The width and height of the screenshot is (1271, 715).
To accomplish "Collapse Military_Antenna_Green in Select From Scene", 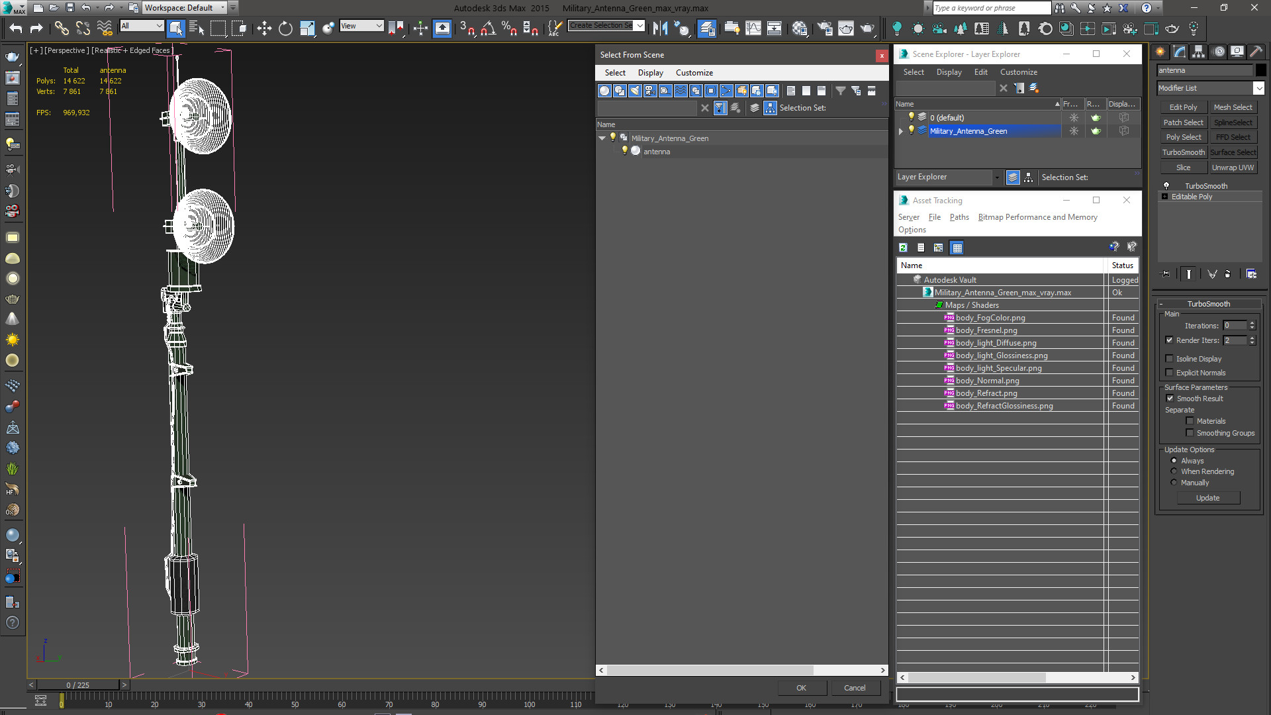I will (x=602, y=138).
